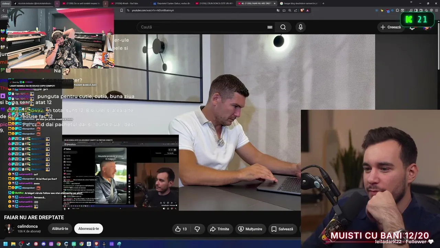Start voice search with the microphone icon
This screenshot has height=248, width=440.
[x=300, y=27]
